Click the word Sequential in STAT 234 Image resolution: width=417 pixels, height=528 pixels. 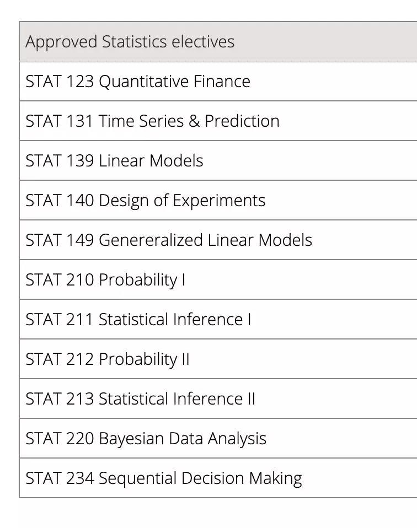pyautogui.click(x=137, y=479)
